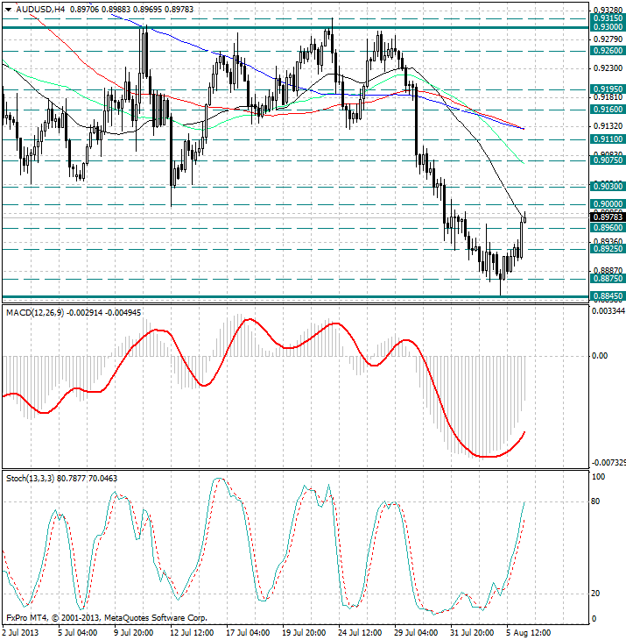Click the FxPro MT4 MetaQuotes copyright text
This screenshot has width=626, height=640.
tap(107, 618)
